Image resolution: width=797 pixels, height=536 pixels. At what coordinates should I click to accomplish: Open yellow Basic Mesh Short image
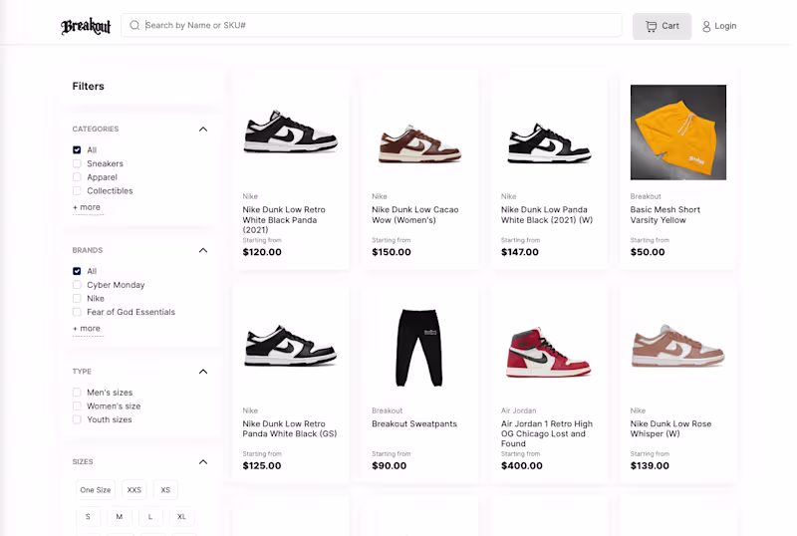(678, 132)
